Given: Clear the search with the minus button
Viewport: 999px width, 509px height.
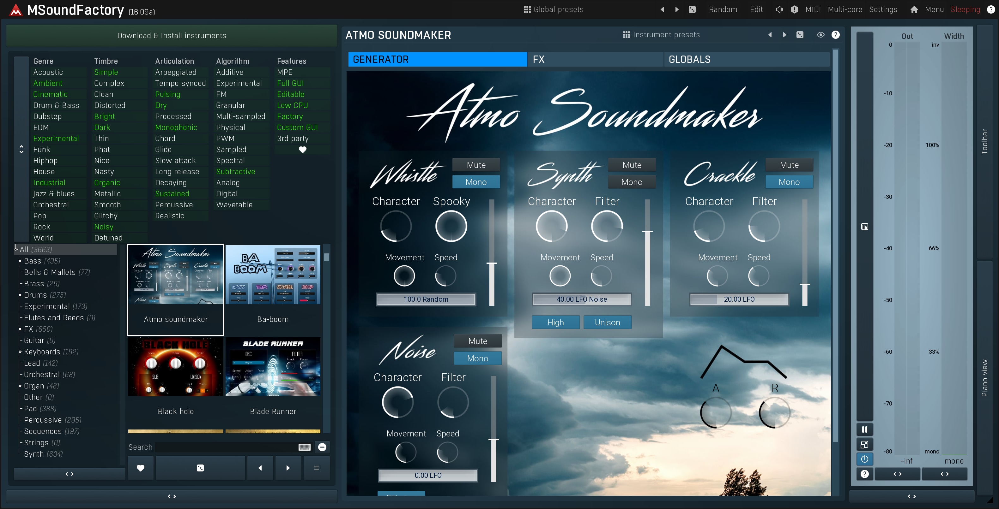Looking at the screenshot, I should pyautogui.click(x=322, y=447).
